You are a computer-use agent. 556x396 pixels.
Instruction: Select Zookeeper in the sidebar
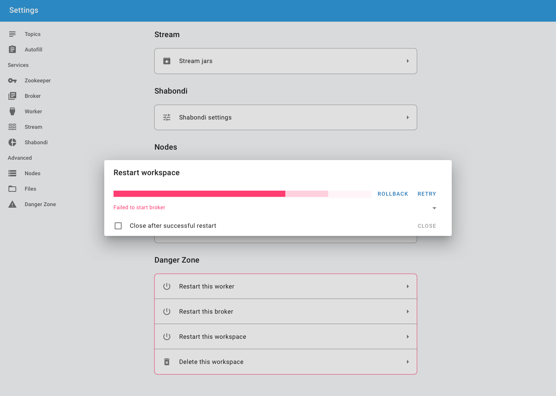coord(38,80)
